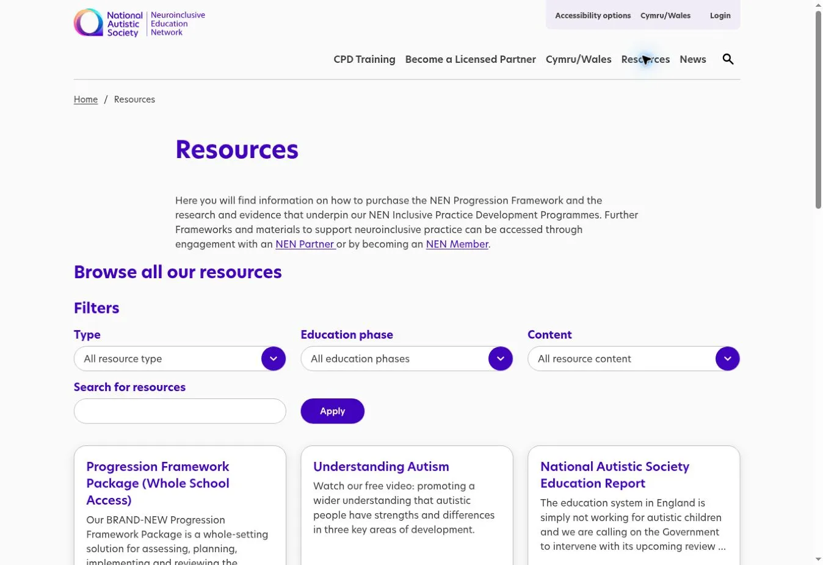Click the Resources breadcrumb text
Image resolution: width=823 pixels, height=565 pixels.
click(x=134, y=99)
